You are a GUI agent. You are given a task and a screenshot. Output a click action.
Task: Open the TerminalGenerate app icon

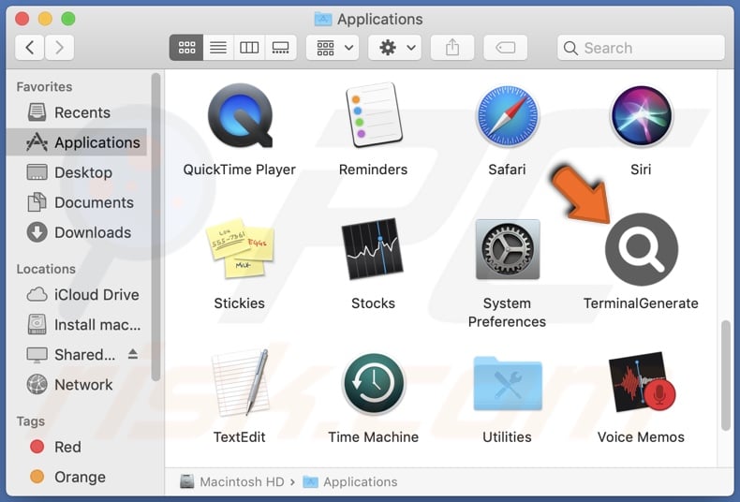[x=641, y=250]
